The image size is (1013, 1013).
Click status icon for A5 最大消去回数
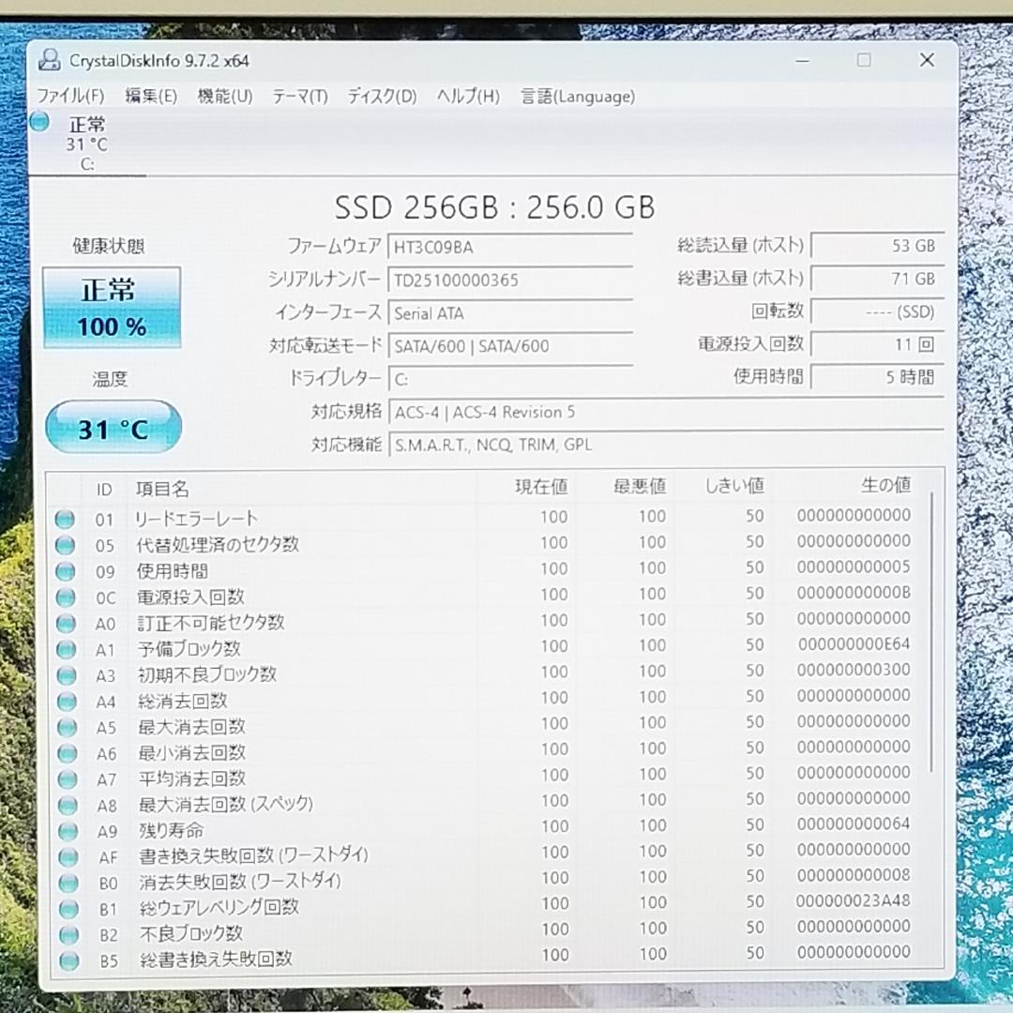68,727
